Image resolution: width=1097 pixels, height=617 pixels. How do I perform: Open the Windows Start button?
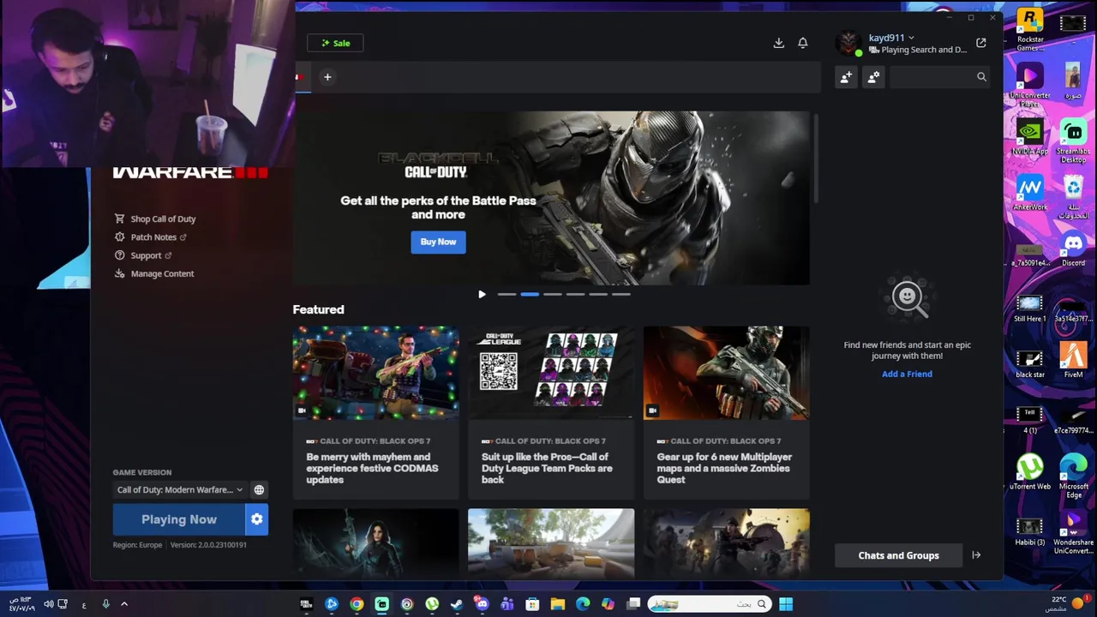pos(786,604)
